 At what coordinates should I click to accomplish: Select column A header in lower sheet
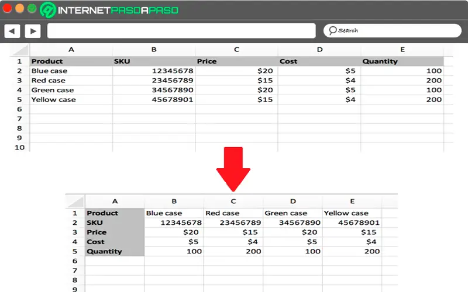(115, 201)
